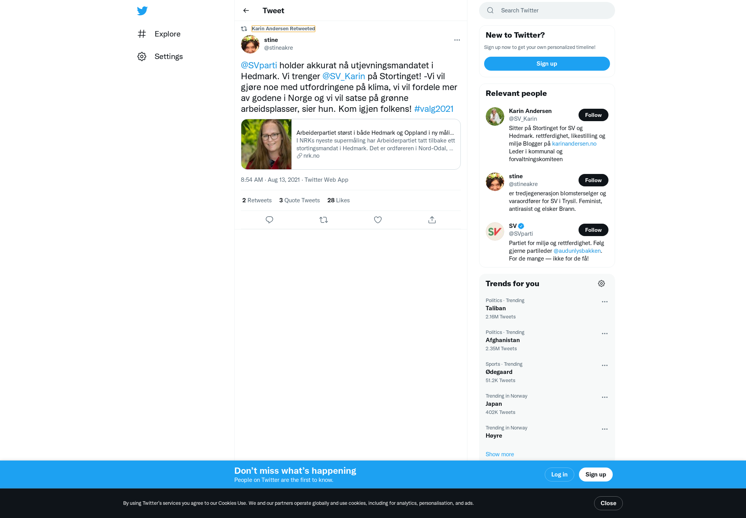Open the Explore hashtag icon
Image resolution: width=746 pixels, height=518 pixels.
tap(142, 34)
